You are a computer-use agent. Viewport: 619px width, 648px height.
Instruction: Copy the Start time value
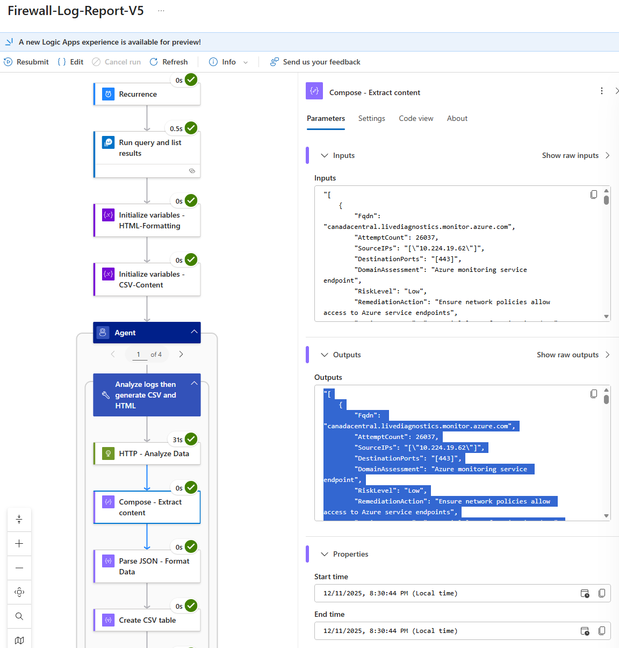pyautogui.click(x=602, y=593)
